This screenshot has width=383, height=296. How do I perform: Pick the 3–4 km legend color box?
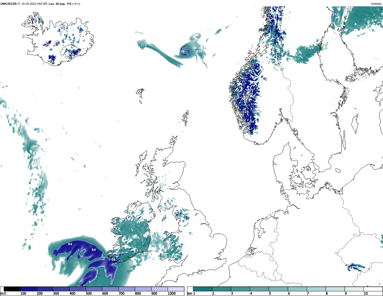pos(240,289)
